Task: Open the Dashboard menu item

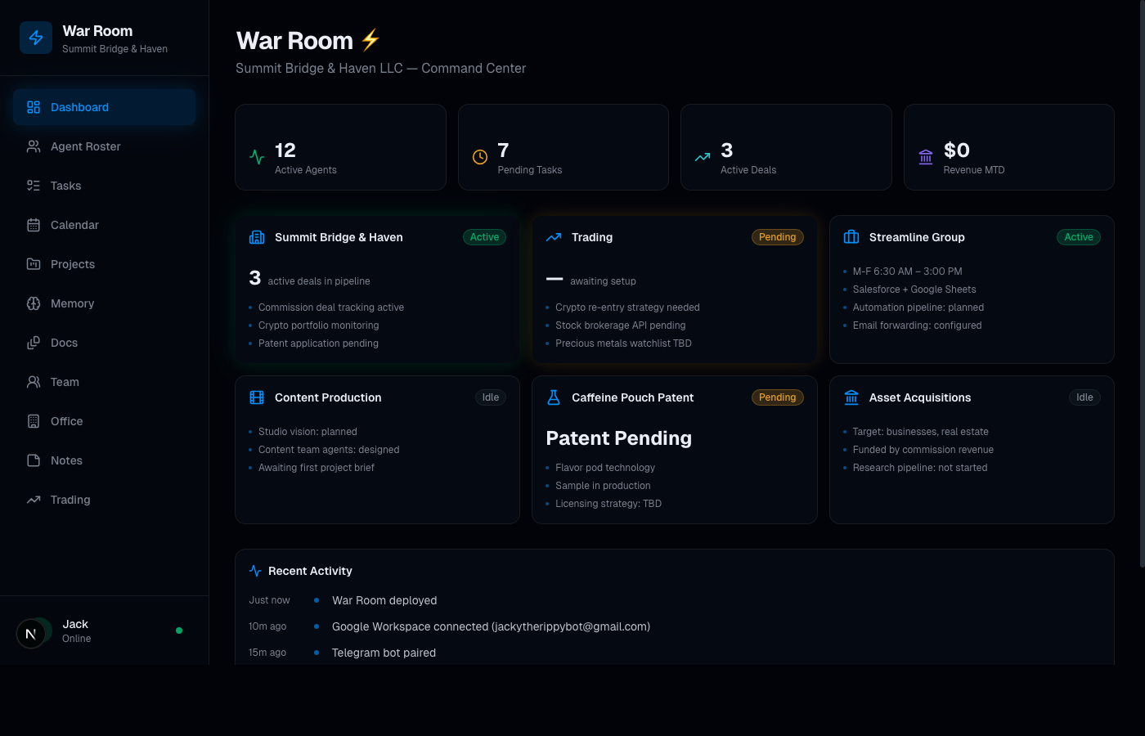Action: pyautogui.click(x=105, y=107)
